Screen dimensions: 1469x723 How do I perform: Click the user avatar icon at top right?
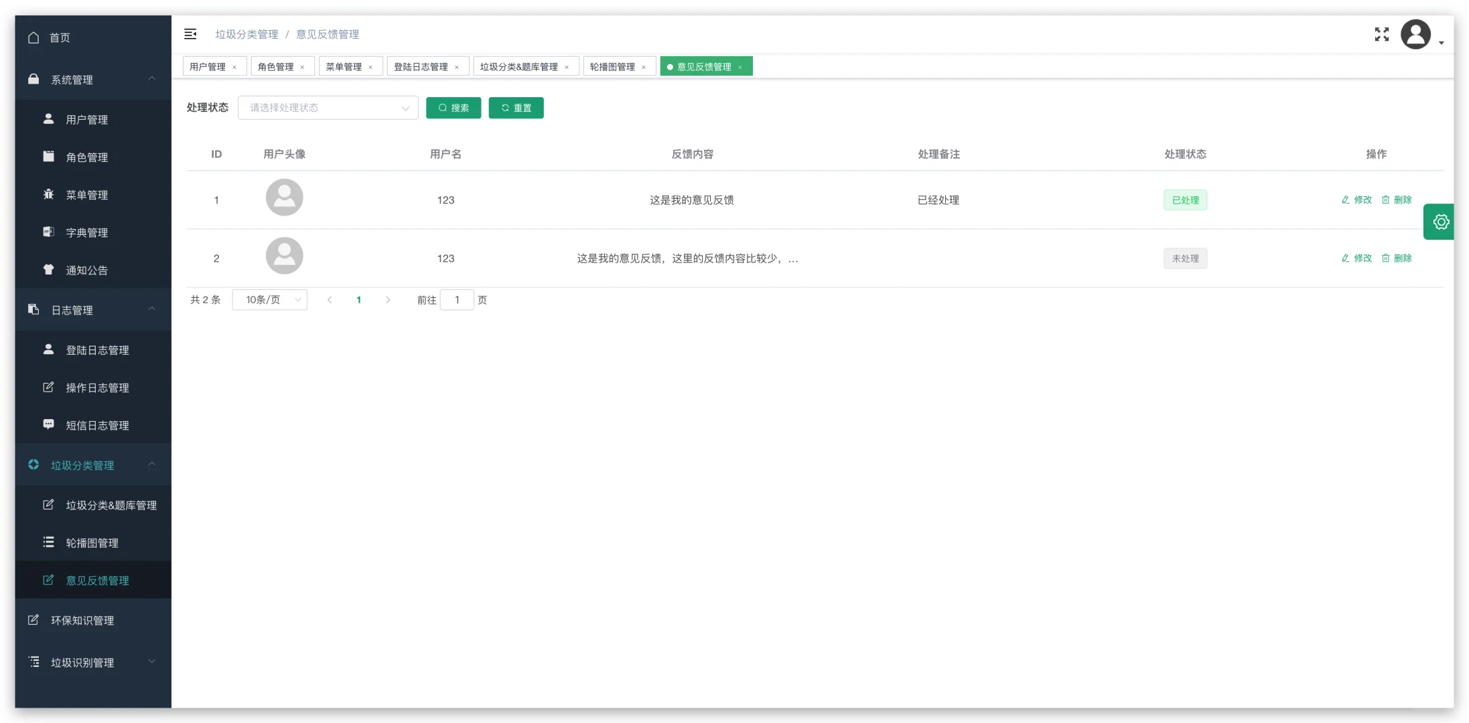1415,35
